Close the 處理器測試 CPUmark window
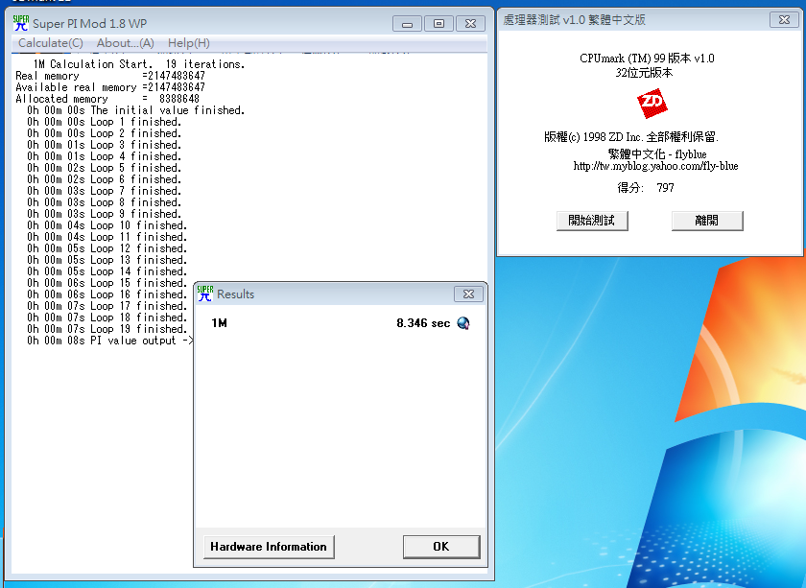 784,19
